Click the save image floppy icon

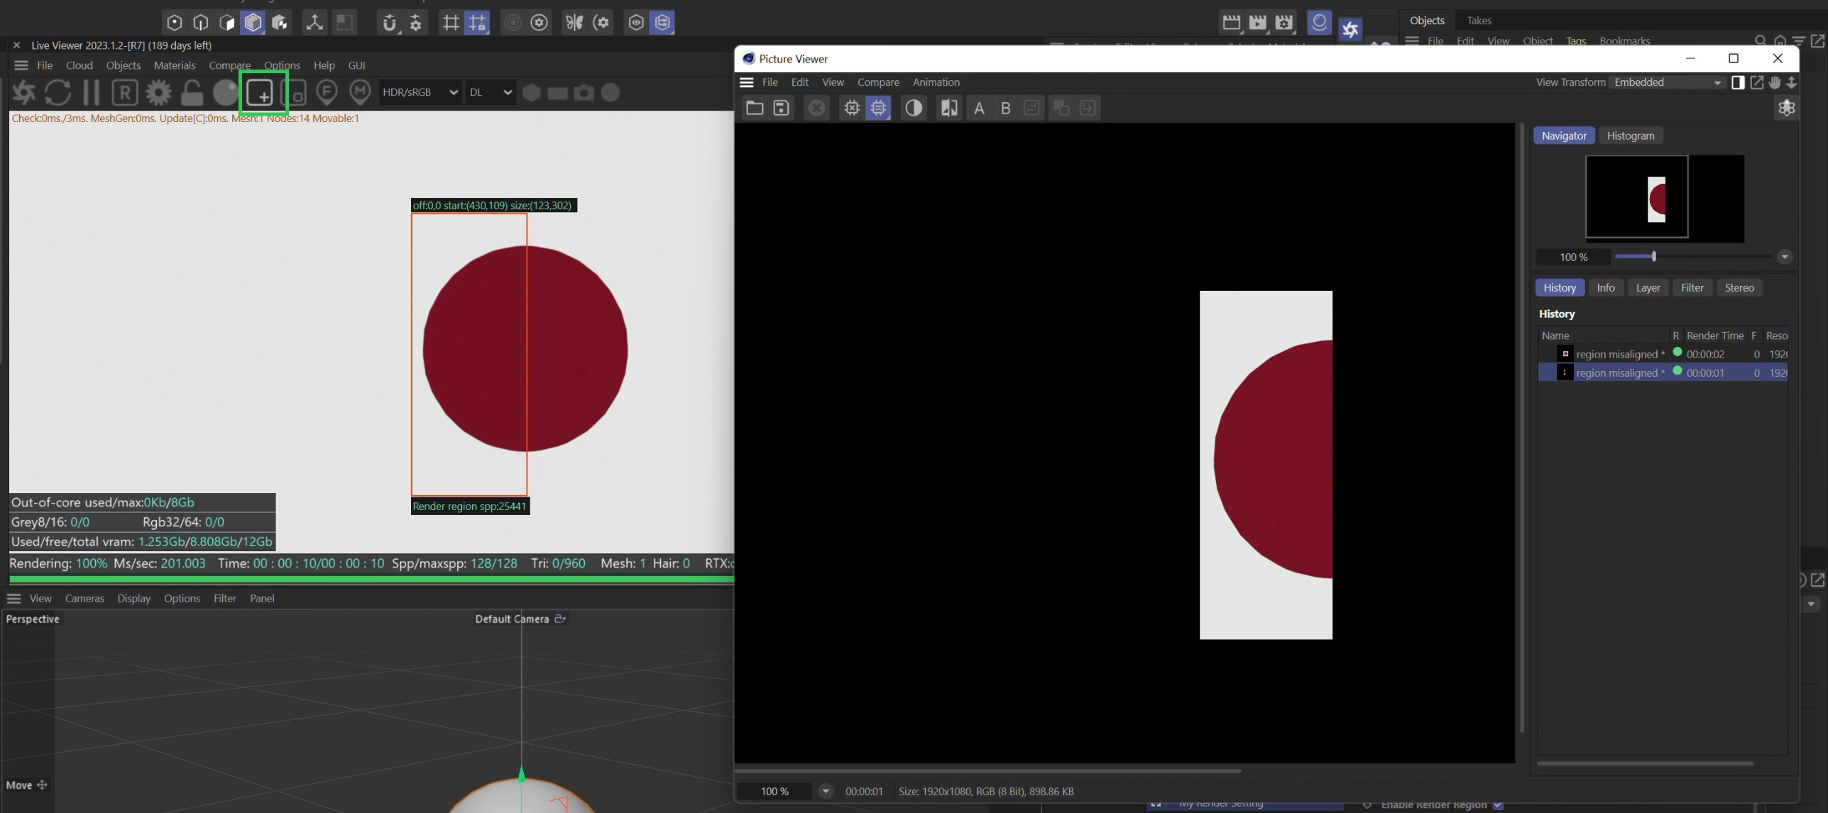pos(781,108)
